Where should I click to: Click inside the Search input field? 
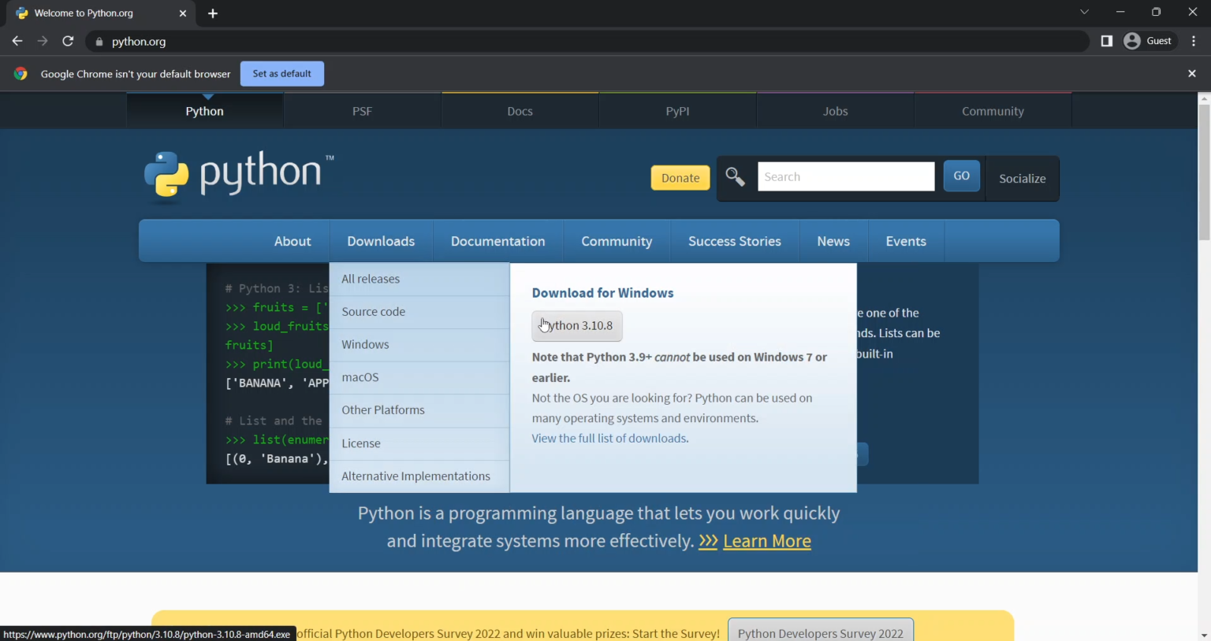[x=846, y=176]
